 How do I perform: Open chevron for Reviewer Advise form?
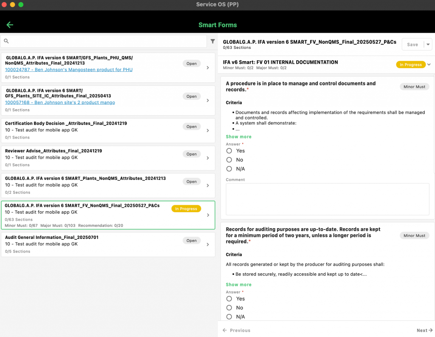tap(208, 158)
